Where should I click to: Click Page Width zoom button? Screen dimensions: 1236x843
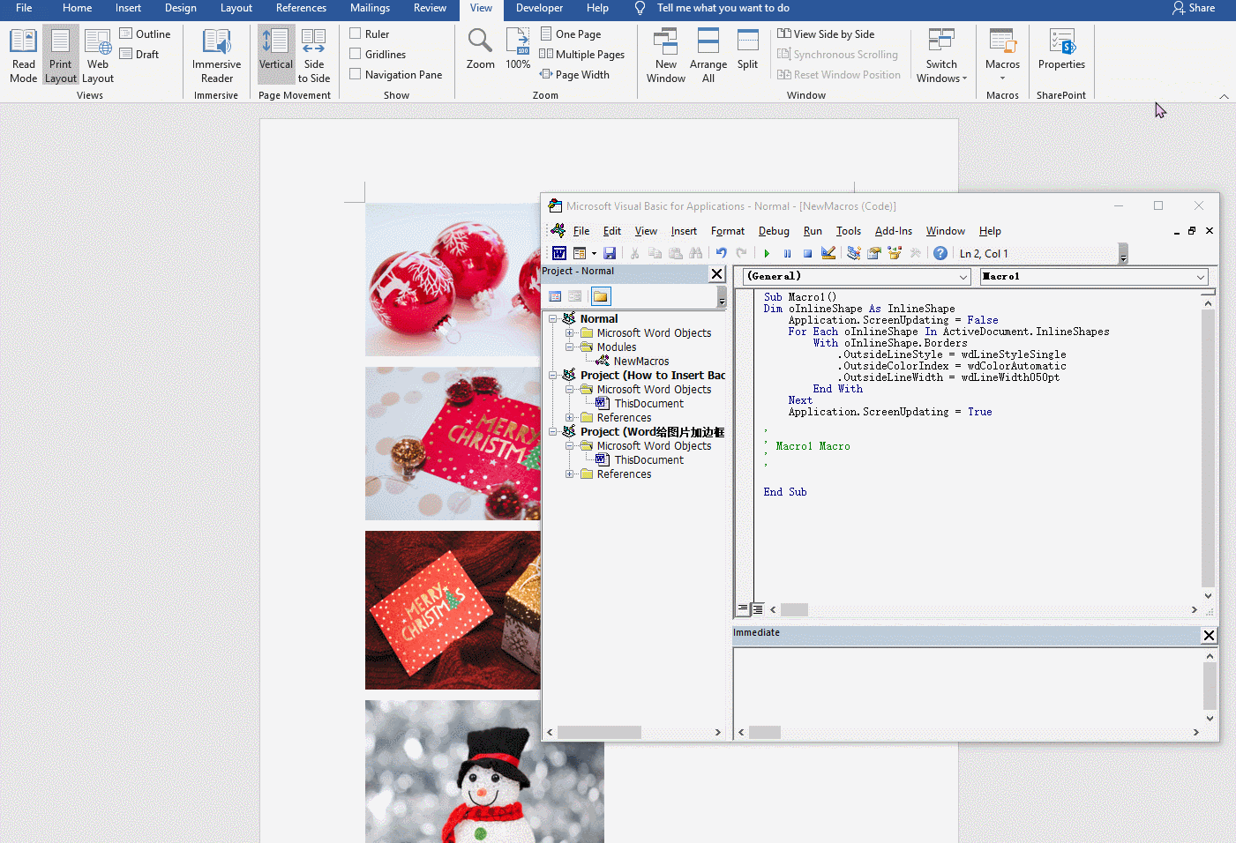click(x=575, y=74)
